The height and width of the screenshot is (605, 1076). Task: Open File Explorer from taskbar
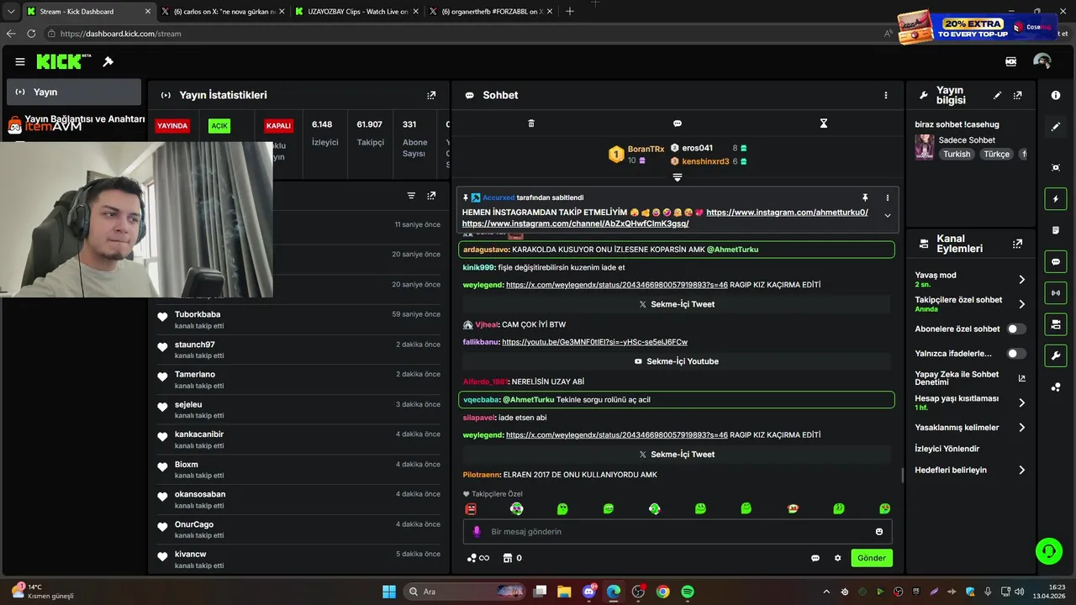[x=564, y=592]
